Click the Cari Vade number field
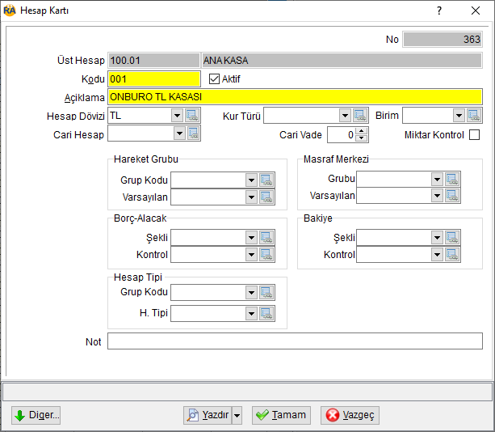Viewport: 495px width, 432px height. click(x=342, y=135)
